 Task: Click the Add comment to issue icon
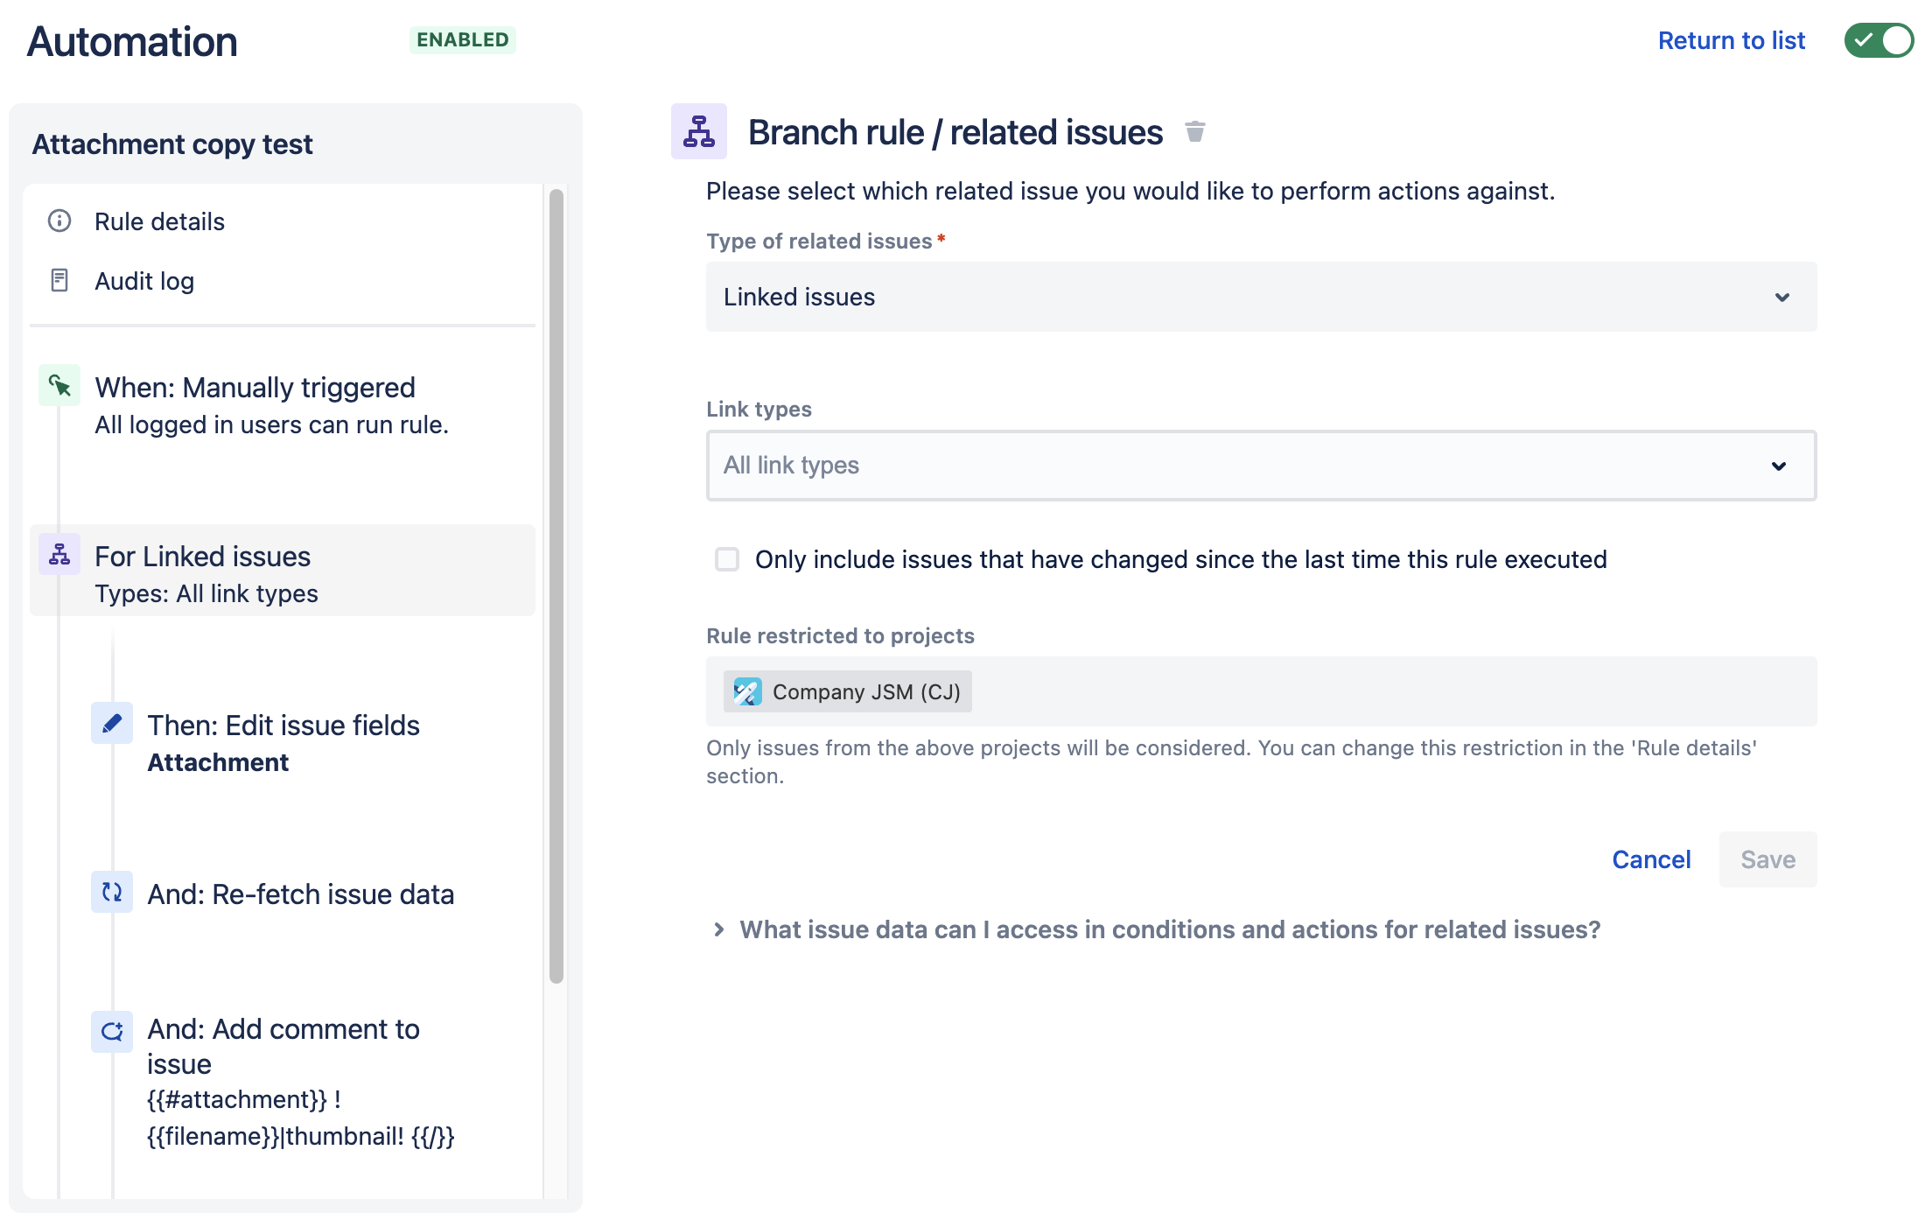pyautogui.click(x=111, y=1031)
